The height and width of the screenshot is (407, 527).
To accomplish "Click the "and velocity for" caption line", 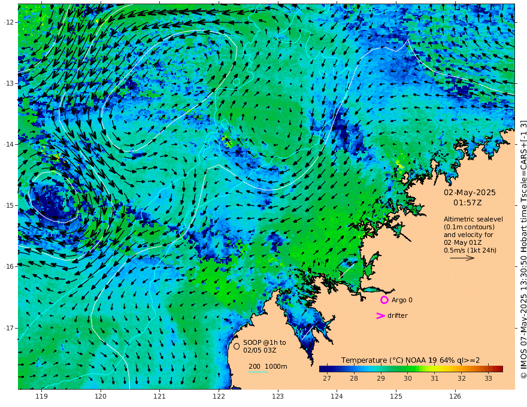I will pos(468,235).
